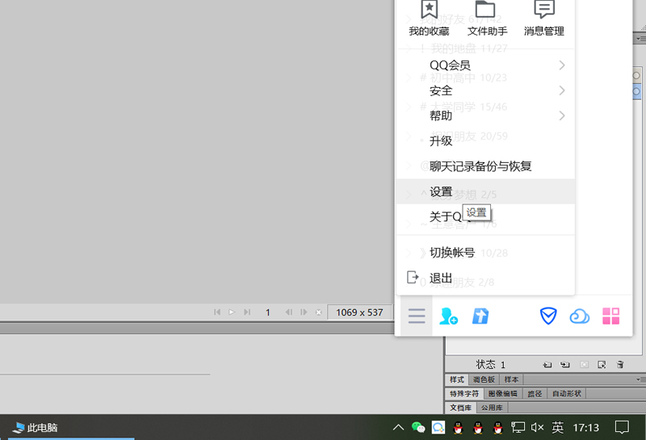Image resolution: width=646 pixels, height=440 pixels.
Task: Open the 特殊字符 tab
Action: tap(464, 394)
